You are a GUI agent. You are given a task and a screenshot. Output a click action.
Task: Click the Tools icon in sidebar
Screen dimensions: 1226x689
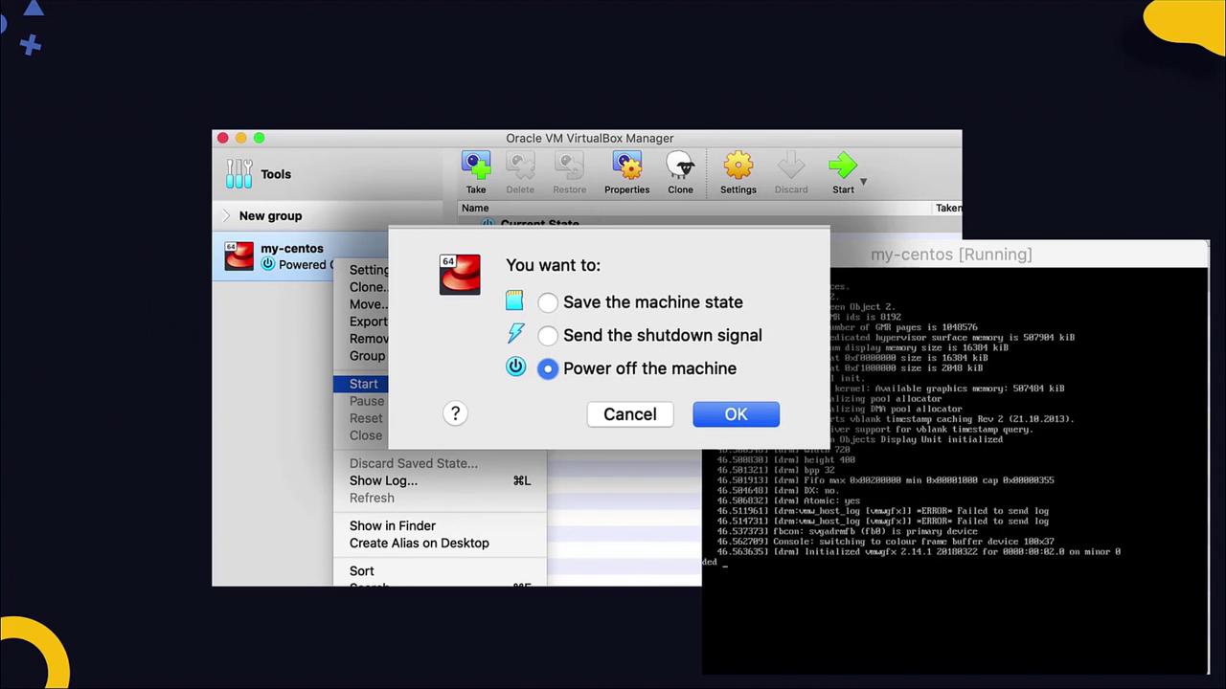238,173
